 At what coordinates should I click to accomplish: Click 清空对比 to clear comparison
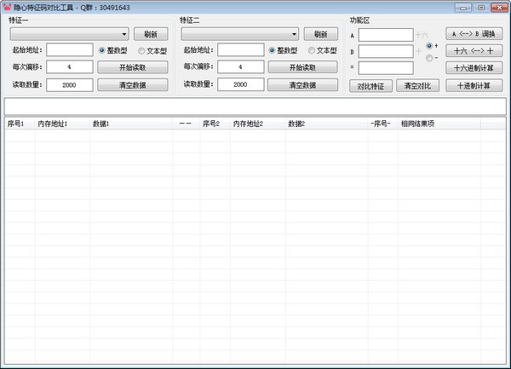[x=417, y=85]
